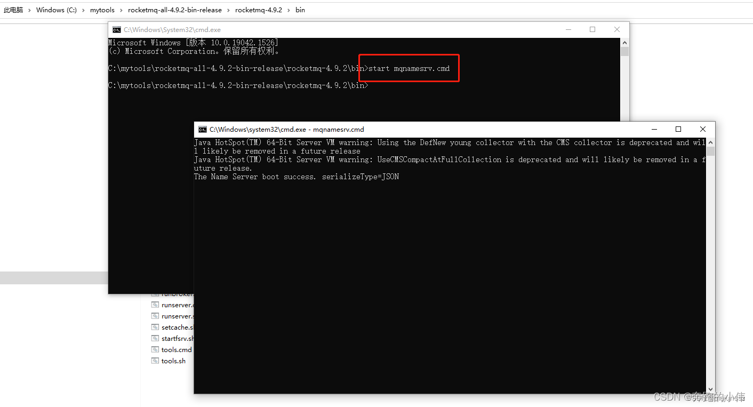Click the Microsoft Corporation copyright line
Viewport: 753px width, 407px height.
tap(194, 51)
